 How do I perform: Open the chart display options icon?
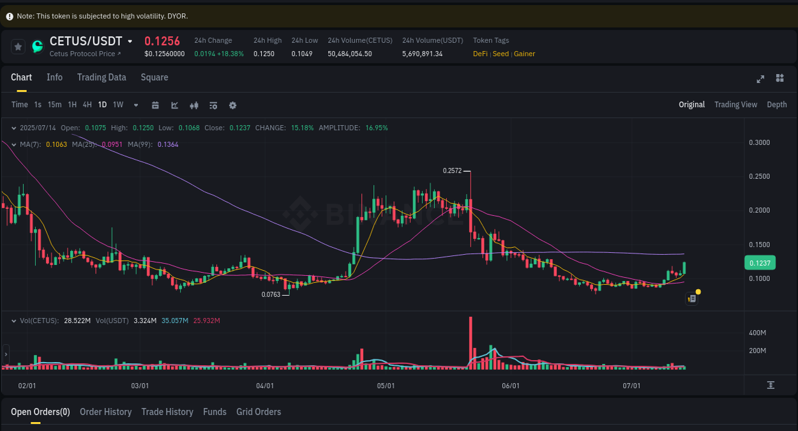point(214,105)
